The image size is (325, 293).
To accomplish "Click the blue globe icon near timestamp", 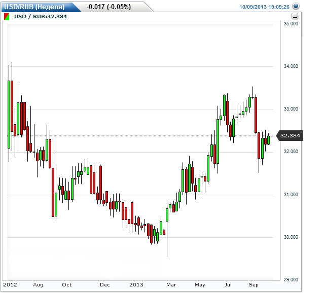I will coord(296,6).
